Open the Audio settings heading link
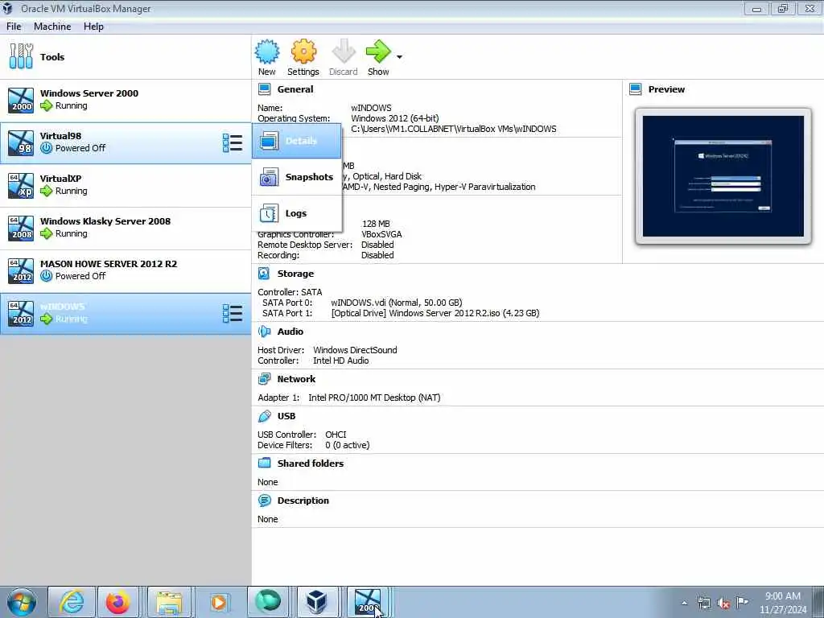824x618 pixels. 290,332
